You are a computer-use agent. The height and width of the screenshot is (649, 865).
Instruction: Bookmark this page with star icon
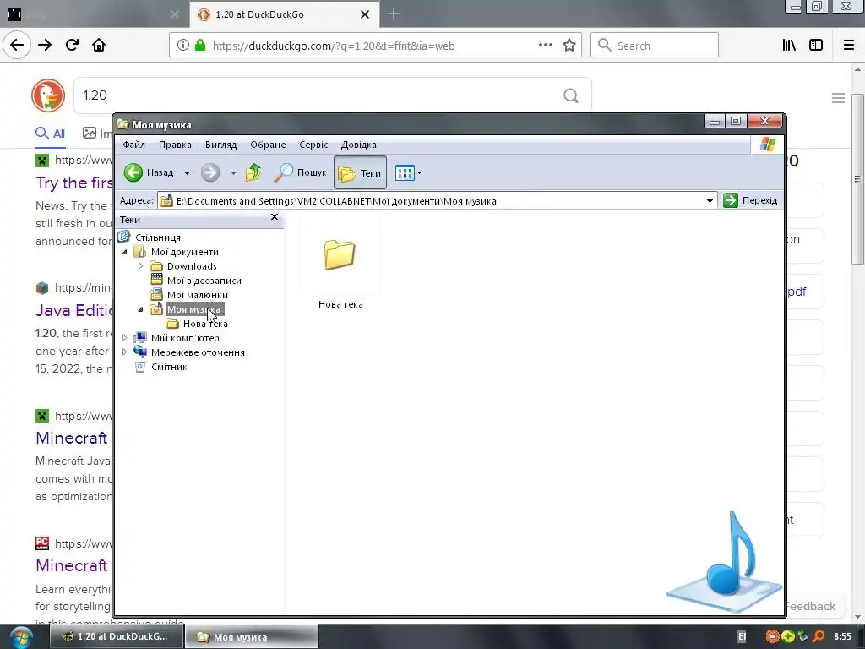(569, 46)
